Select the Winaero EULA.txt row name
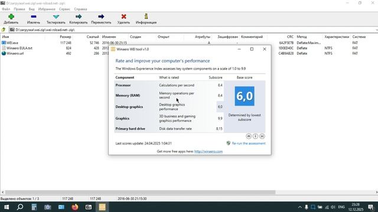This screenshot has height=212, width=378. coord(19,48)
